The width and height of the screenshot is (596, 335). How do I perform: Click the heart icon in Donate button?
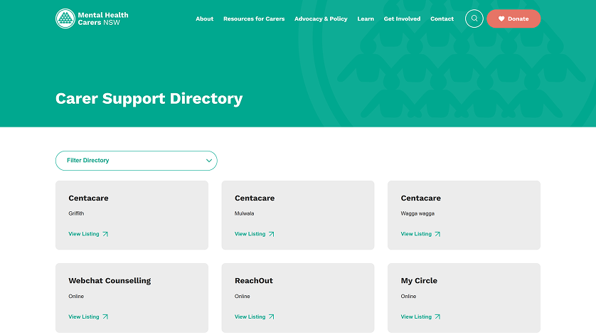coord(501,18)
